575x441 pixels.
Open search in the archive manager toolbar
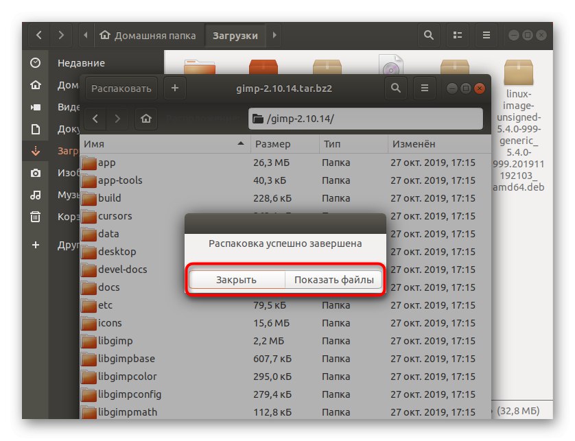point(396,88)
